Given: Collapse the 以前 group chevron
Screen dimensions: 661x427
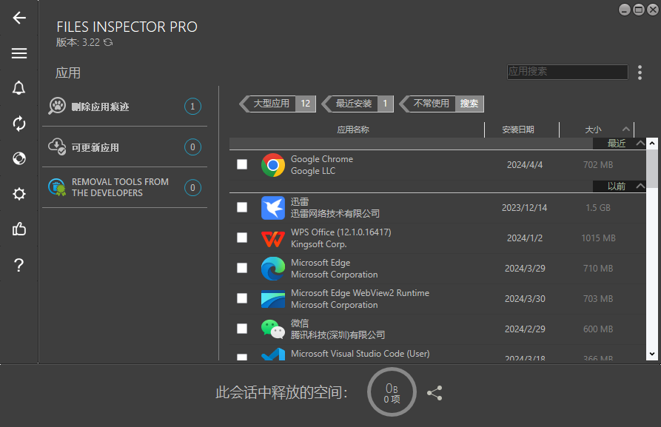Looking at the screenshot, I should tap(640, 186).
